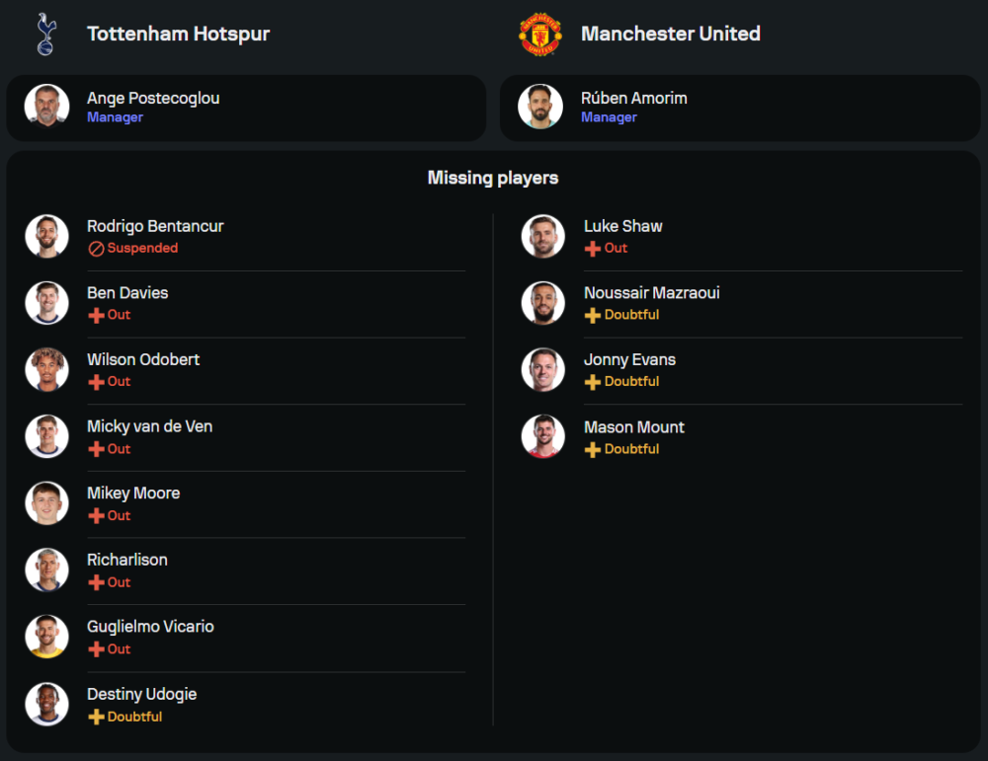Click the injury icon under Guglielmo Vicario
Viewport: 988px width, 761px height.
pos(96,649)
